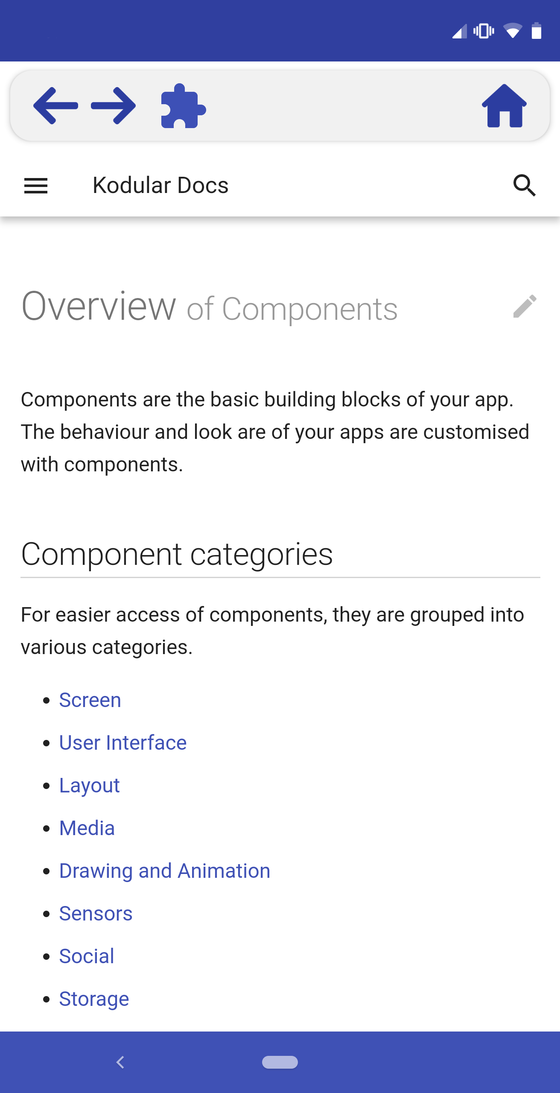Viewport: 560px width, 1093px height.
Task: Tap the back arrow icon
Action: (55, 105)
